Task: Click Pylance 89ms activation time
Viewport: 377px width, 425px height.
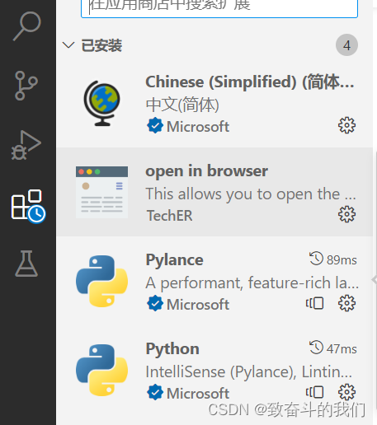Action: coord(333,259)
